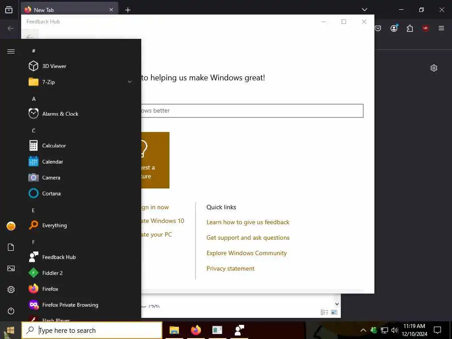This screenshot has height=339, width=452.
Task: Open Pictures from Start sidebar
Action: tap(11, 268)
